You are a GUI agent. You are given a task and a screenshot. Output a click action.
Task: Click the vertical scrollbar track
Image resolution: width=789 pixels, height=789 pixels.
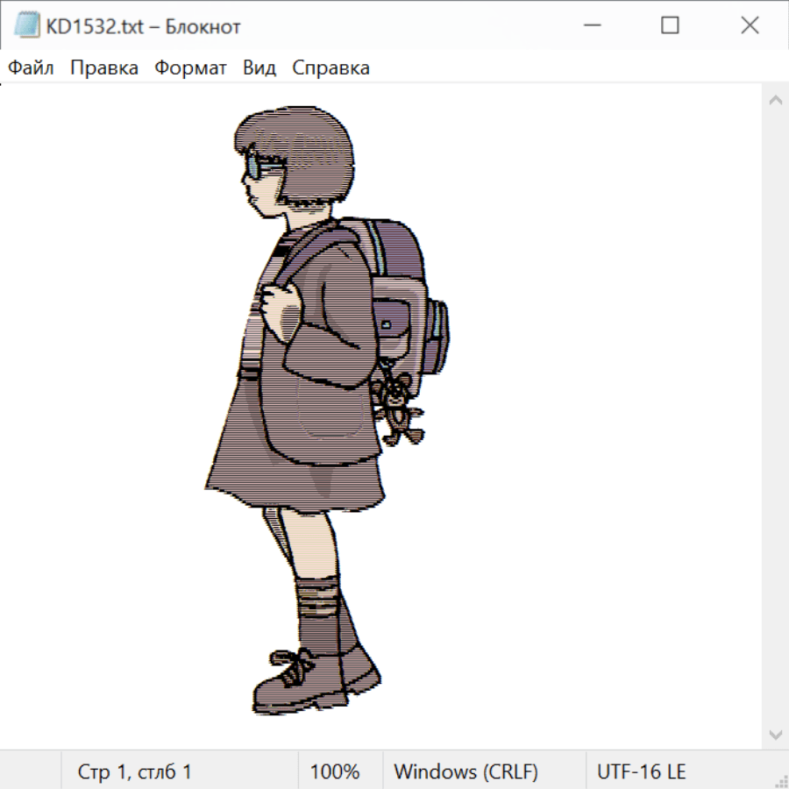tap(775, 416)
